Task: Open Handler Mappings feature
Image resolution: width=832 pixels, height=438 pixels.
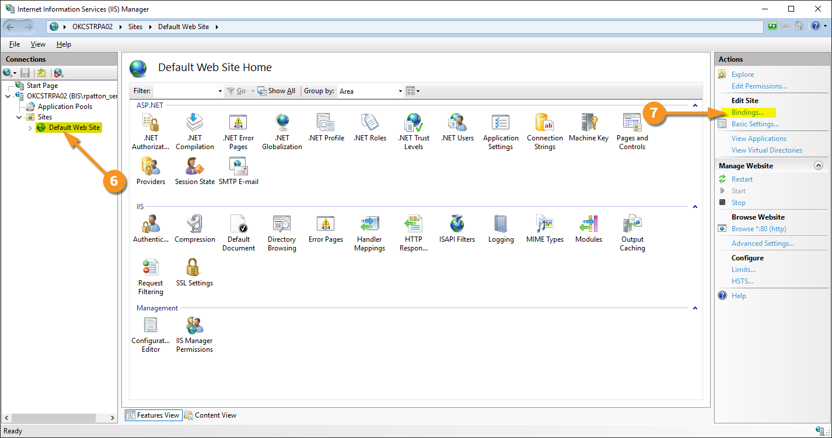Action: tap(369, 233)
